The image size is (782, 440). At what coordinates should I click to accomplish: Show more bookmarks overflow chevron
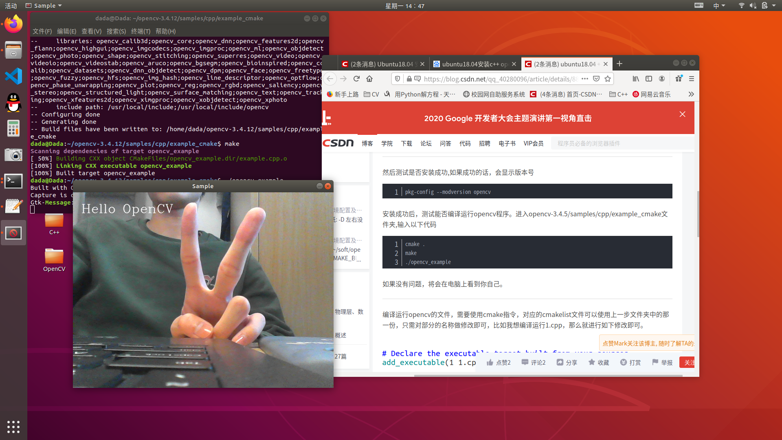coord(691,94)
